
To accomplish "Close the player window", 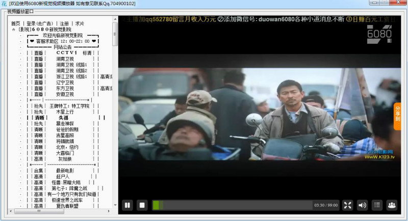I will point(398,2).
